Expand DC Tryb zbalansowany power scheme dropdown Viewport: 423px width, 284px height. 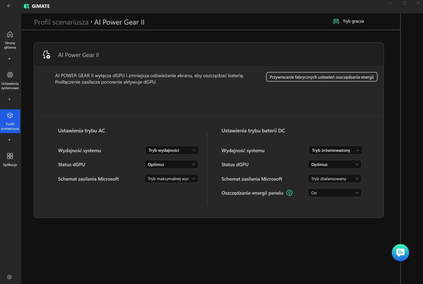tap(334, 179)
